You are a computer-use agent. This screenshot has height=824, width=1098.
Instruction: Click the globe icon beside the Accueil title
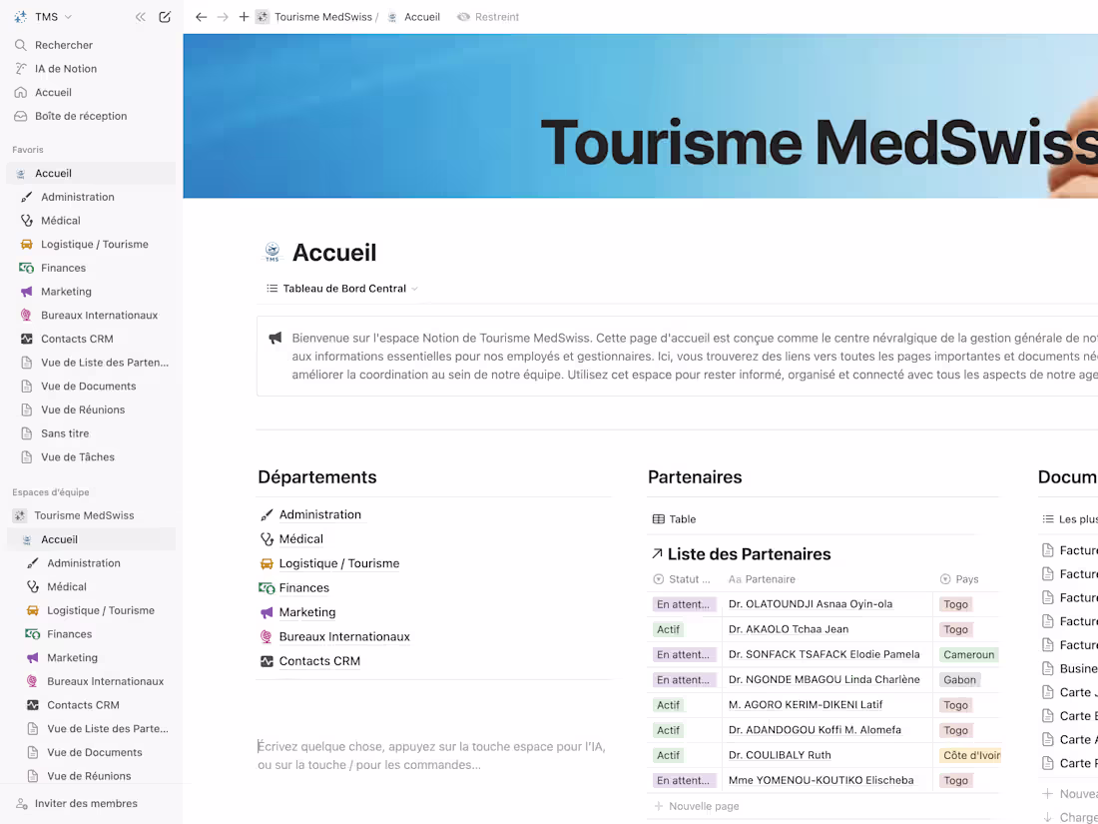coord(271,252)
